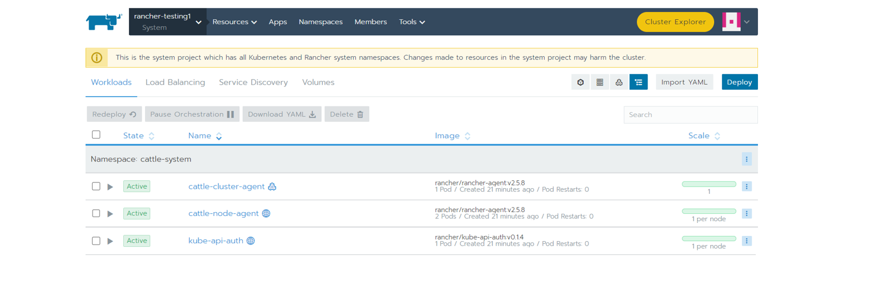The image size is (883, 282).
Task: Open actions menu for kube-api-auth row
Action: tap(747, 240)
